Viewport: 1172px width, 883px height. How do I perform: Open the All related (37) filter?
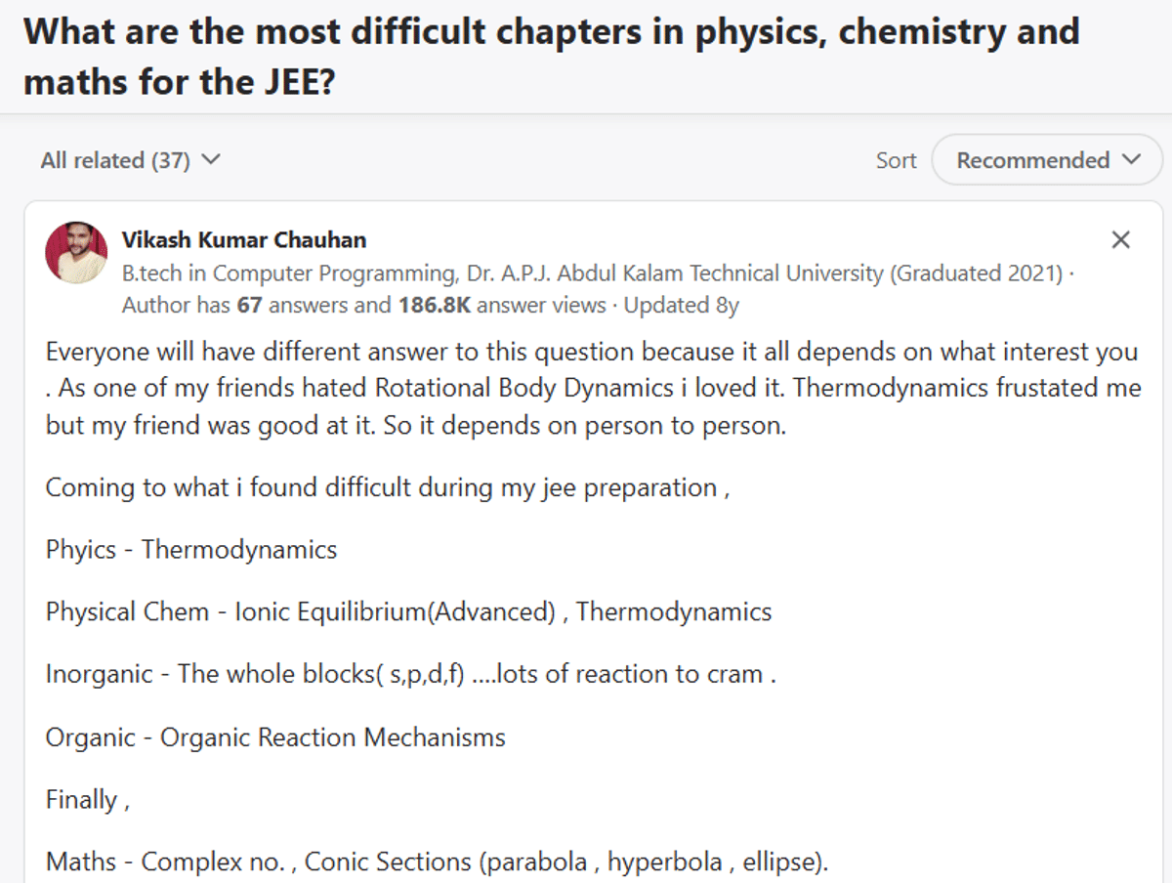pos(115,160)
